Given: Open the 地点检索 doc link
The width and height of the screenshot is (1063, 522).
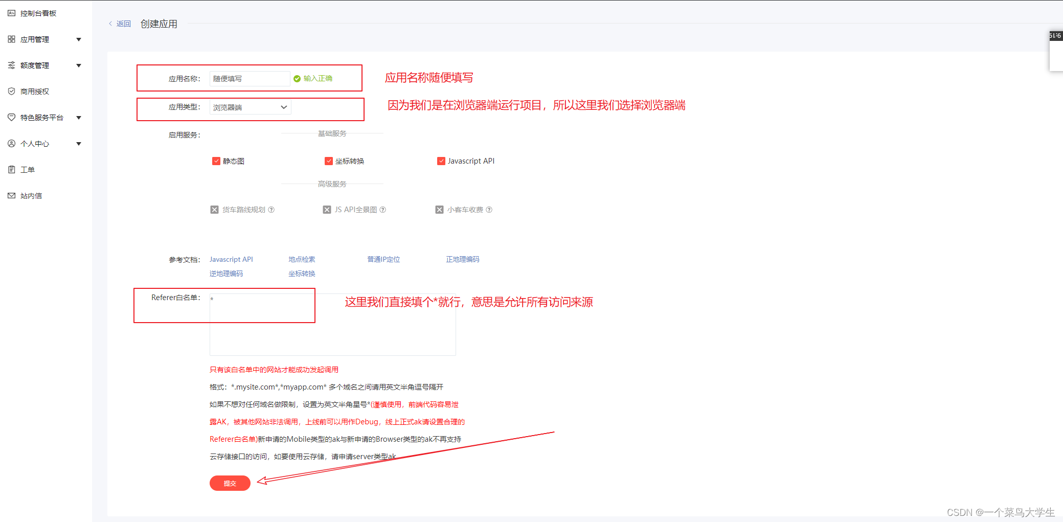Looking at the screenshot, I should click(302, 259).
